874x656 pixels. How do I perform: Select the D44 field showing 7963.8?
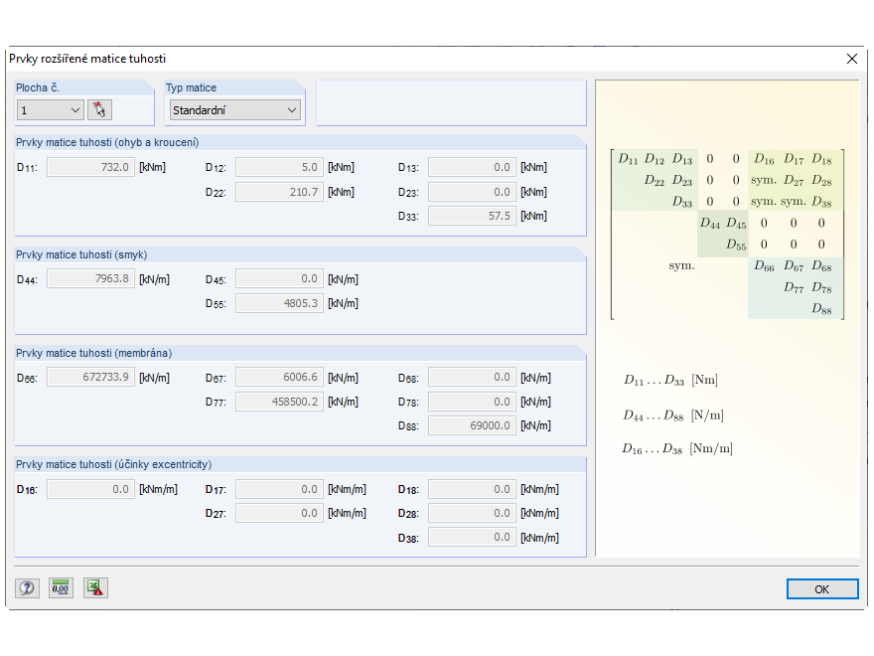(90, 278)
